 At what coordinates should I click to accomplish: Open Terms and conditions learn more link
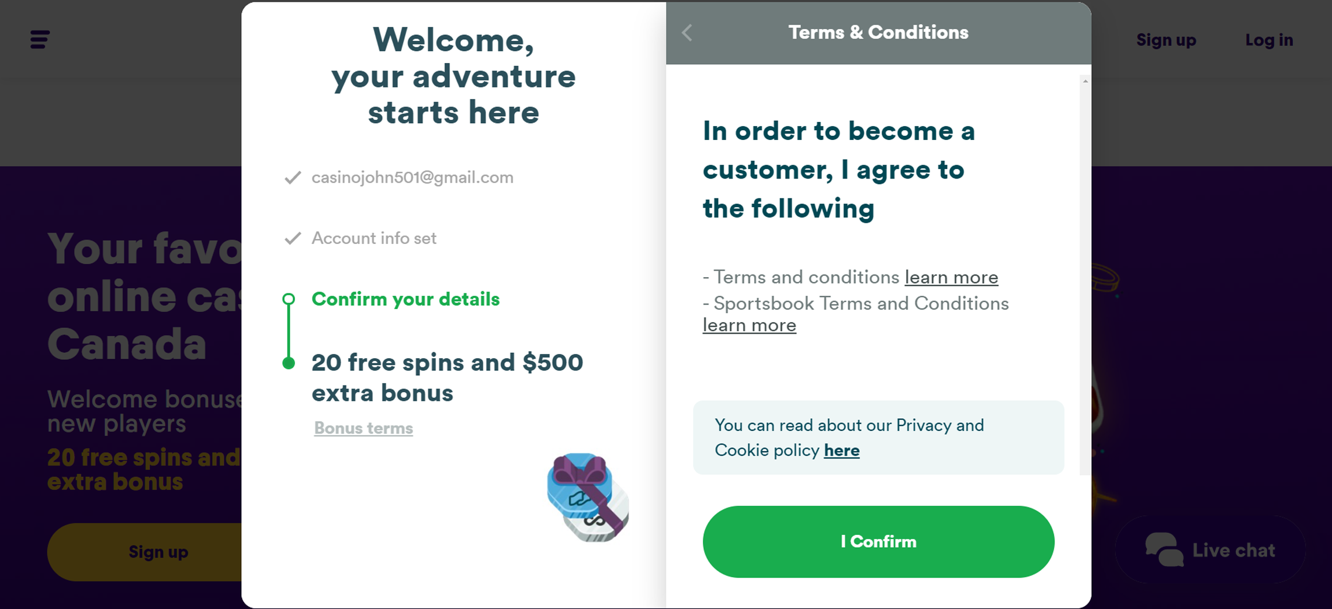click(x=951, y=277)
